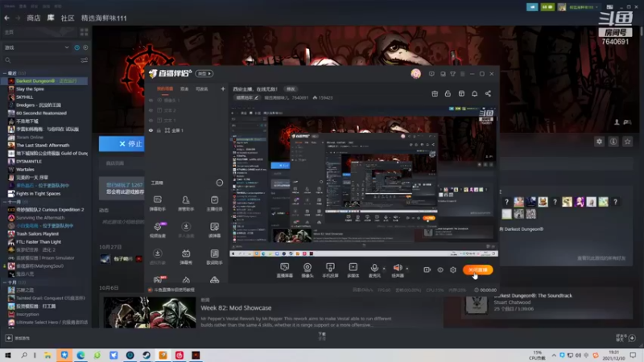The width and height of the screenshot is (644, 362).
Task: Open speaker volume dropdown arrow
Action: tap(407, 269)
